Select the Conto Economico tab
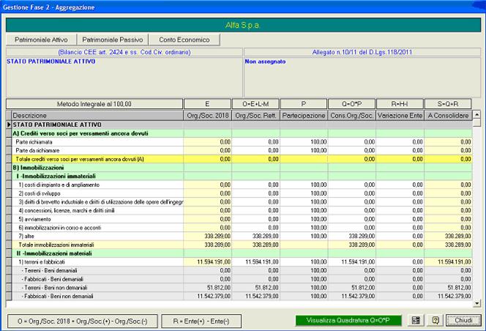 184,40
